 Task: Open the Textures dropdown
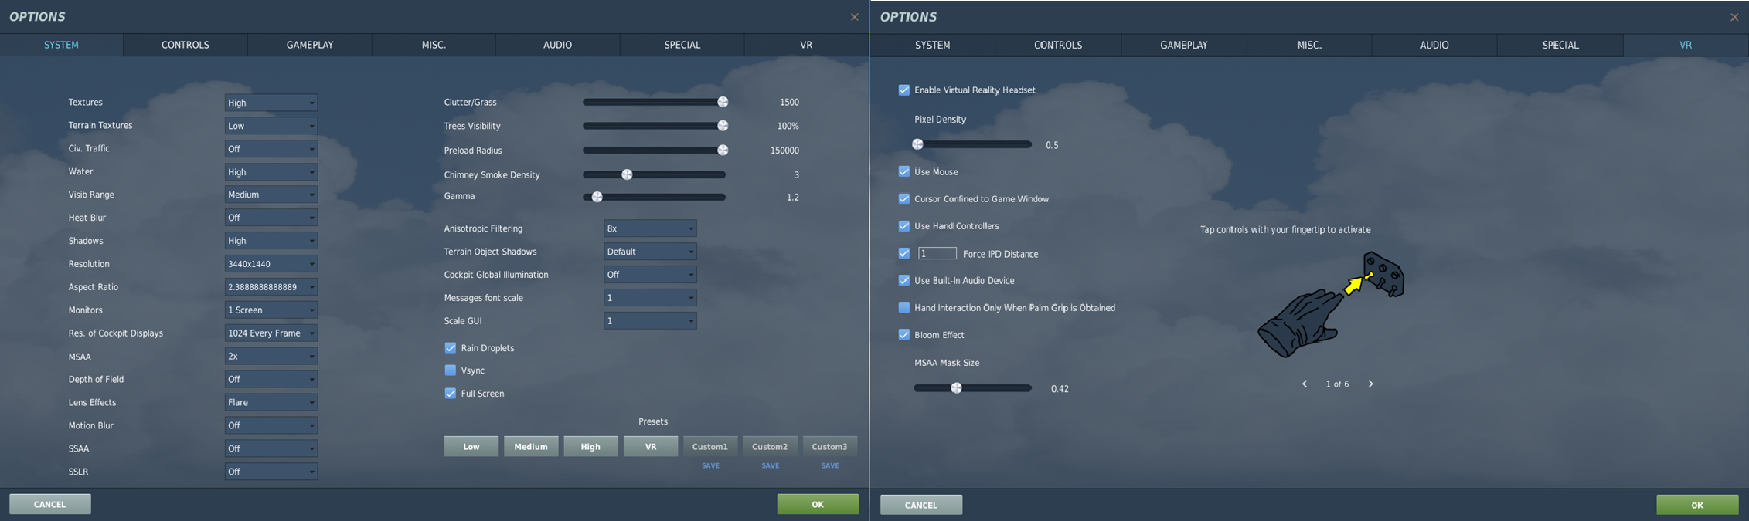click(271, 103)
